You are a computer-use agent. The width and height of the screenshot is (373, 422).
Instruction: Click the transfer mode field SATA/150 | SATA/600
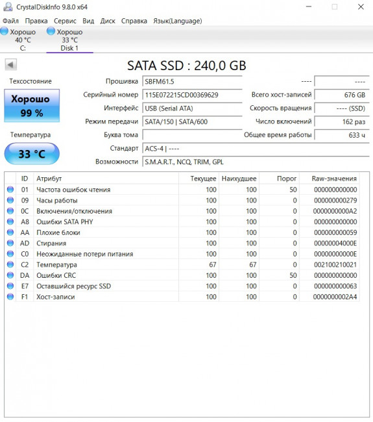[192, 121]
